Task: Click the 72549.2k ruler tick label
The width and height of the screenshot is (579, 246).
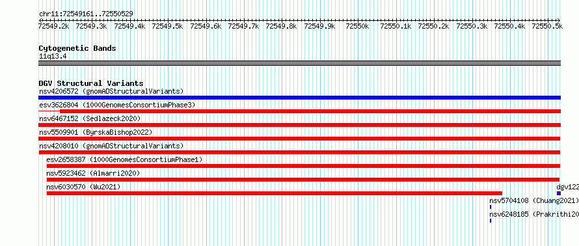Action: [x=54, y=26]
